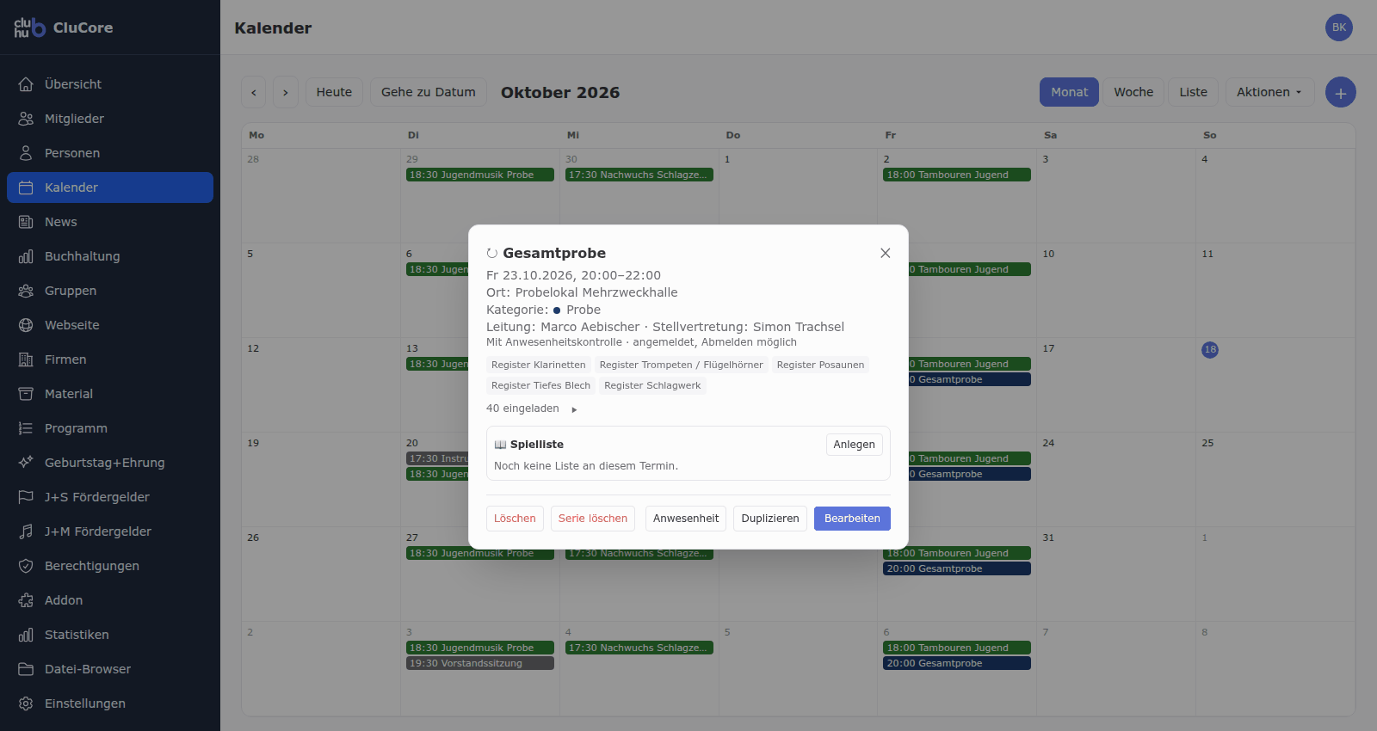
Task: Click the Material box icon
Action: click(x=26, y=394)
